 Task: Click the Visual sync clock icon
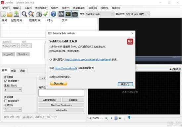[39, 14]
